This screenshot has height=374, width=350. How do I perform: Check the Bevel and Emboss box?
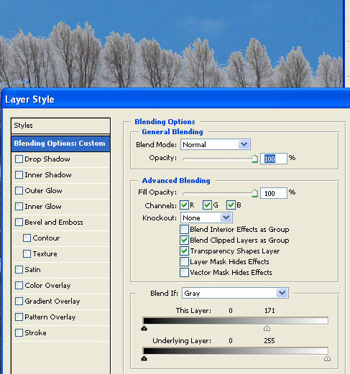tap(19, 223)
